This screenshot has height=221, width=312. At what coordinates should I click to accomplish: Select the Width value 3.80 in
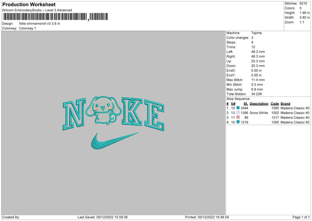coord(304,18)
